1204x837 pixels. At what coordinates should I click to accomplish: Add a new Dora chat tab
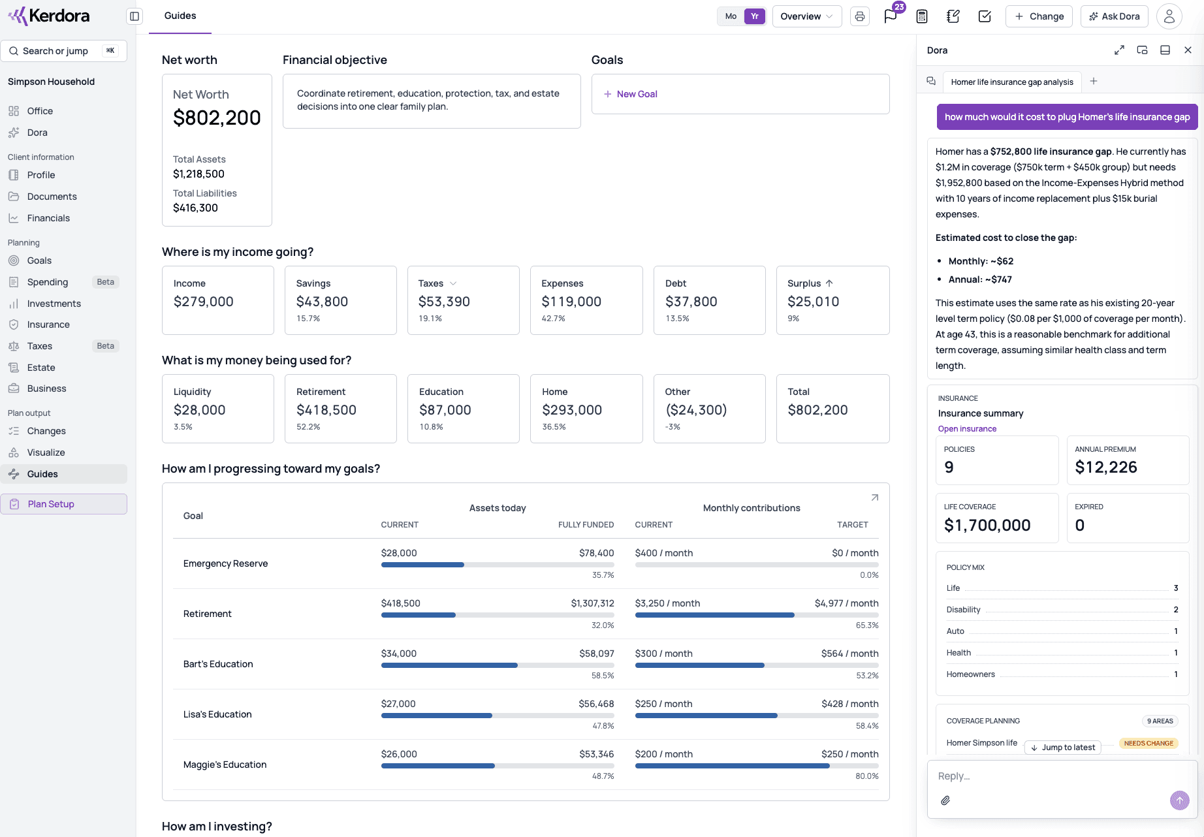(1094, 81)
